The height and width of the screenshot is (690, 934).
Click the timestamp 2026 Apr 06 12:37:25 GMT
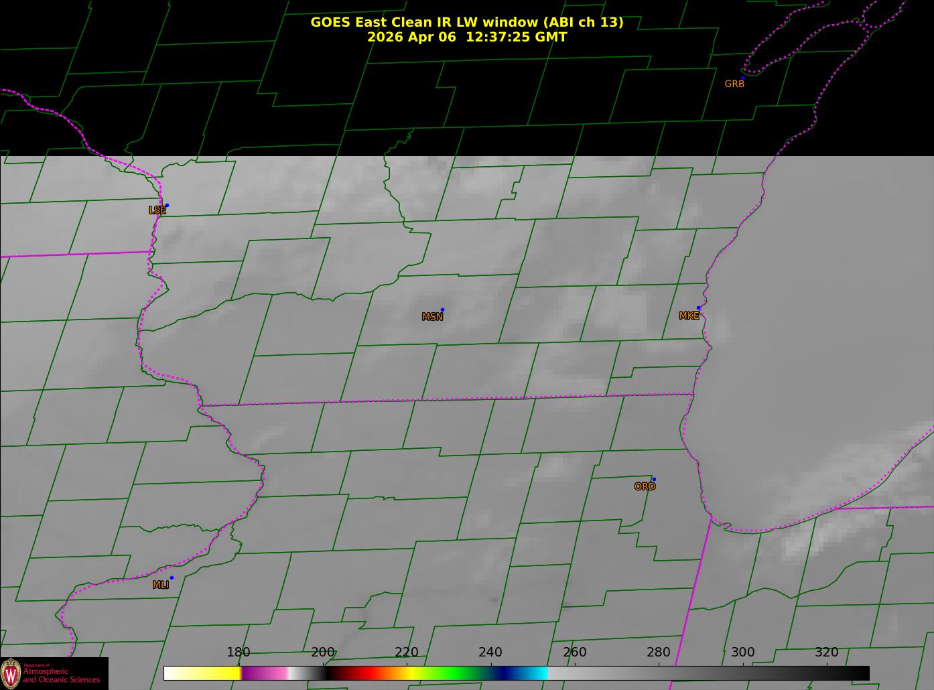[467, 38]
